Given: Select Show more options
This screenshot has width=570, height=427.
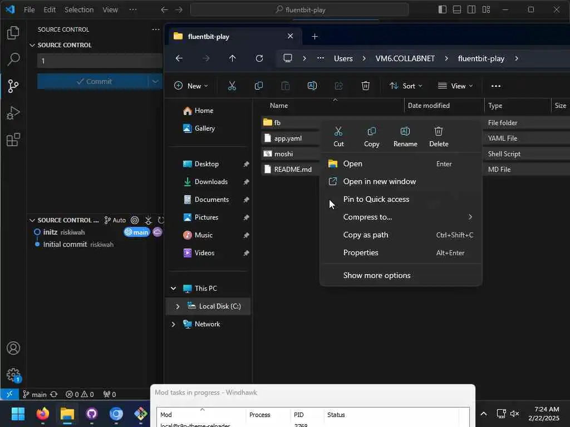Looking at the screenshot, I should coord(401,276).
